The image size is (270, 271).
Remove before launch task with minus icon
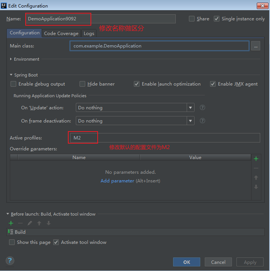pyautogui.click(x=20, y=223)
